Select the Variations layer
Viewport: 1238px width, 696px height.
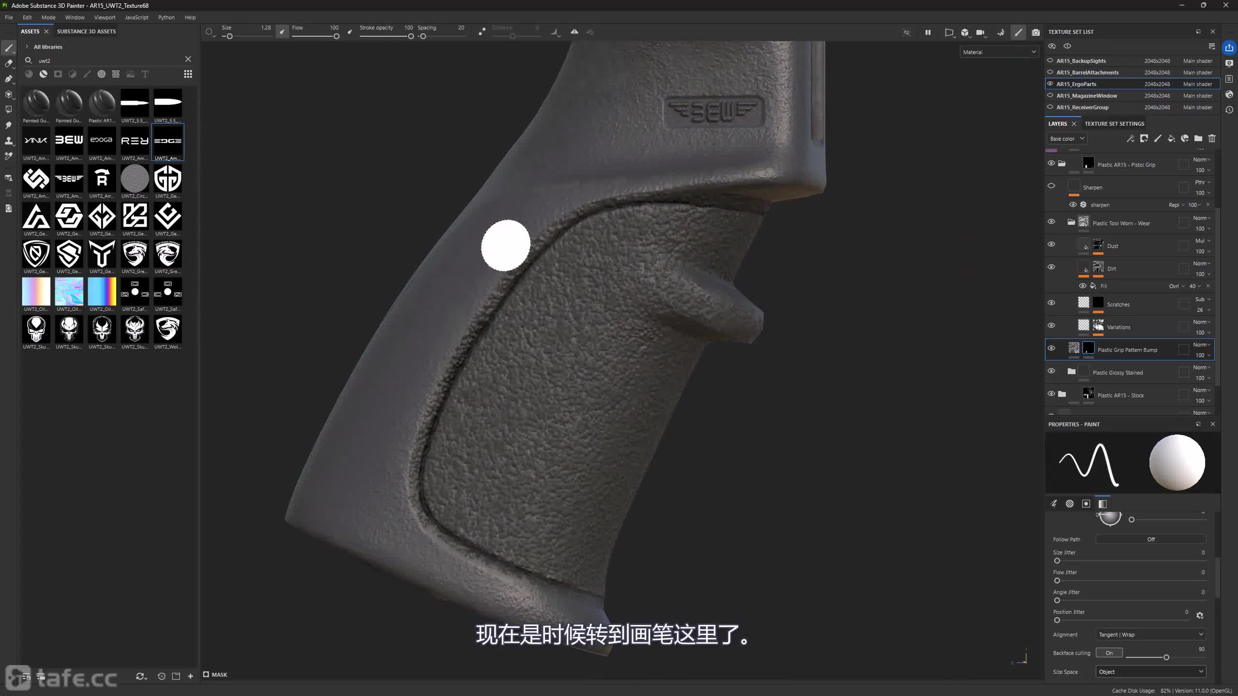pyautogui.click(x=1130, y=327)
